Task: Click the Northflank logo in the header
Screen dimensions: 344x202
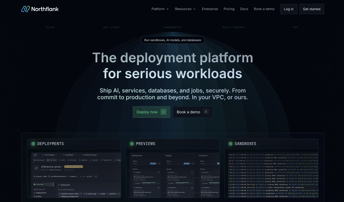Action: click(x=40, y=9)
